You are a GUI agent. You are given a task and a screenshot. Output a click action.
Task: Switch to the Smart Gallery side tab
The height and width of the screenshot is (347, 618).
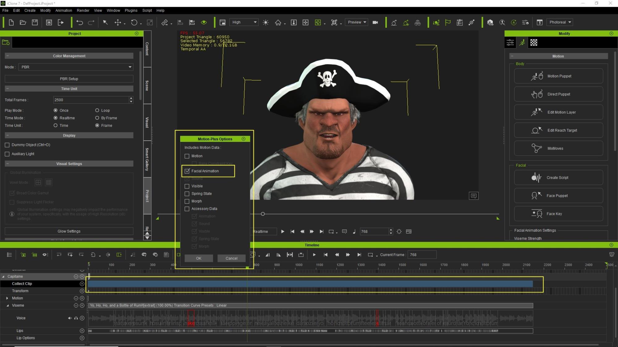coord(147,159)
